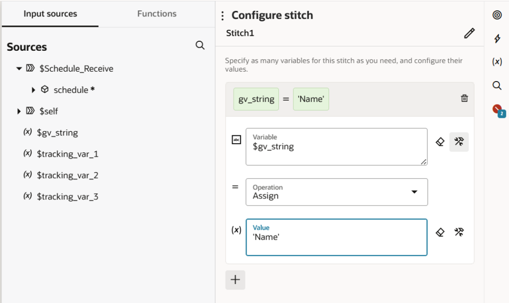This screenshot has width=509, height=303.
Task: Delete the gv_string stitch statement
Action: (x=464, y=99)
